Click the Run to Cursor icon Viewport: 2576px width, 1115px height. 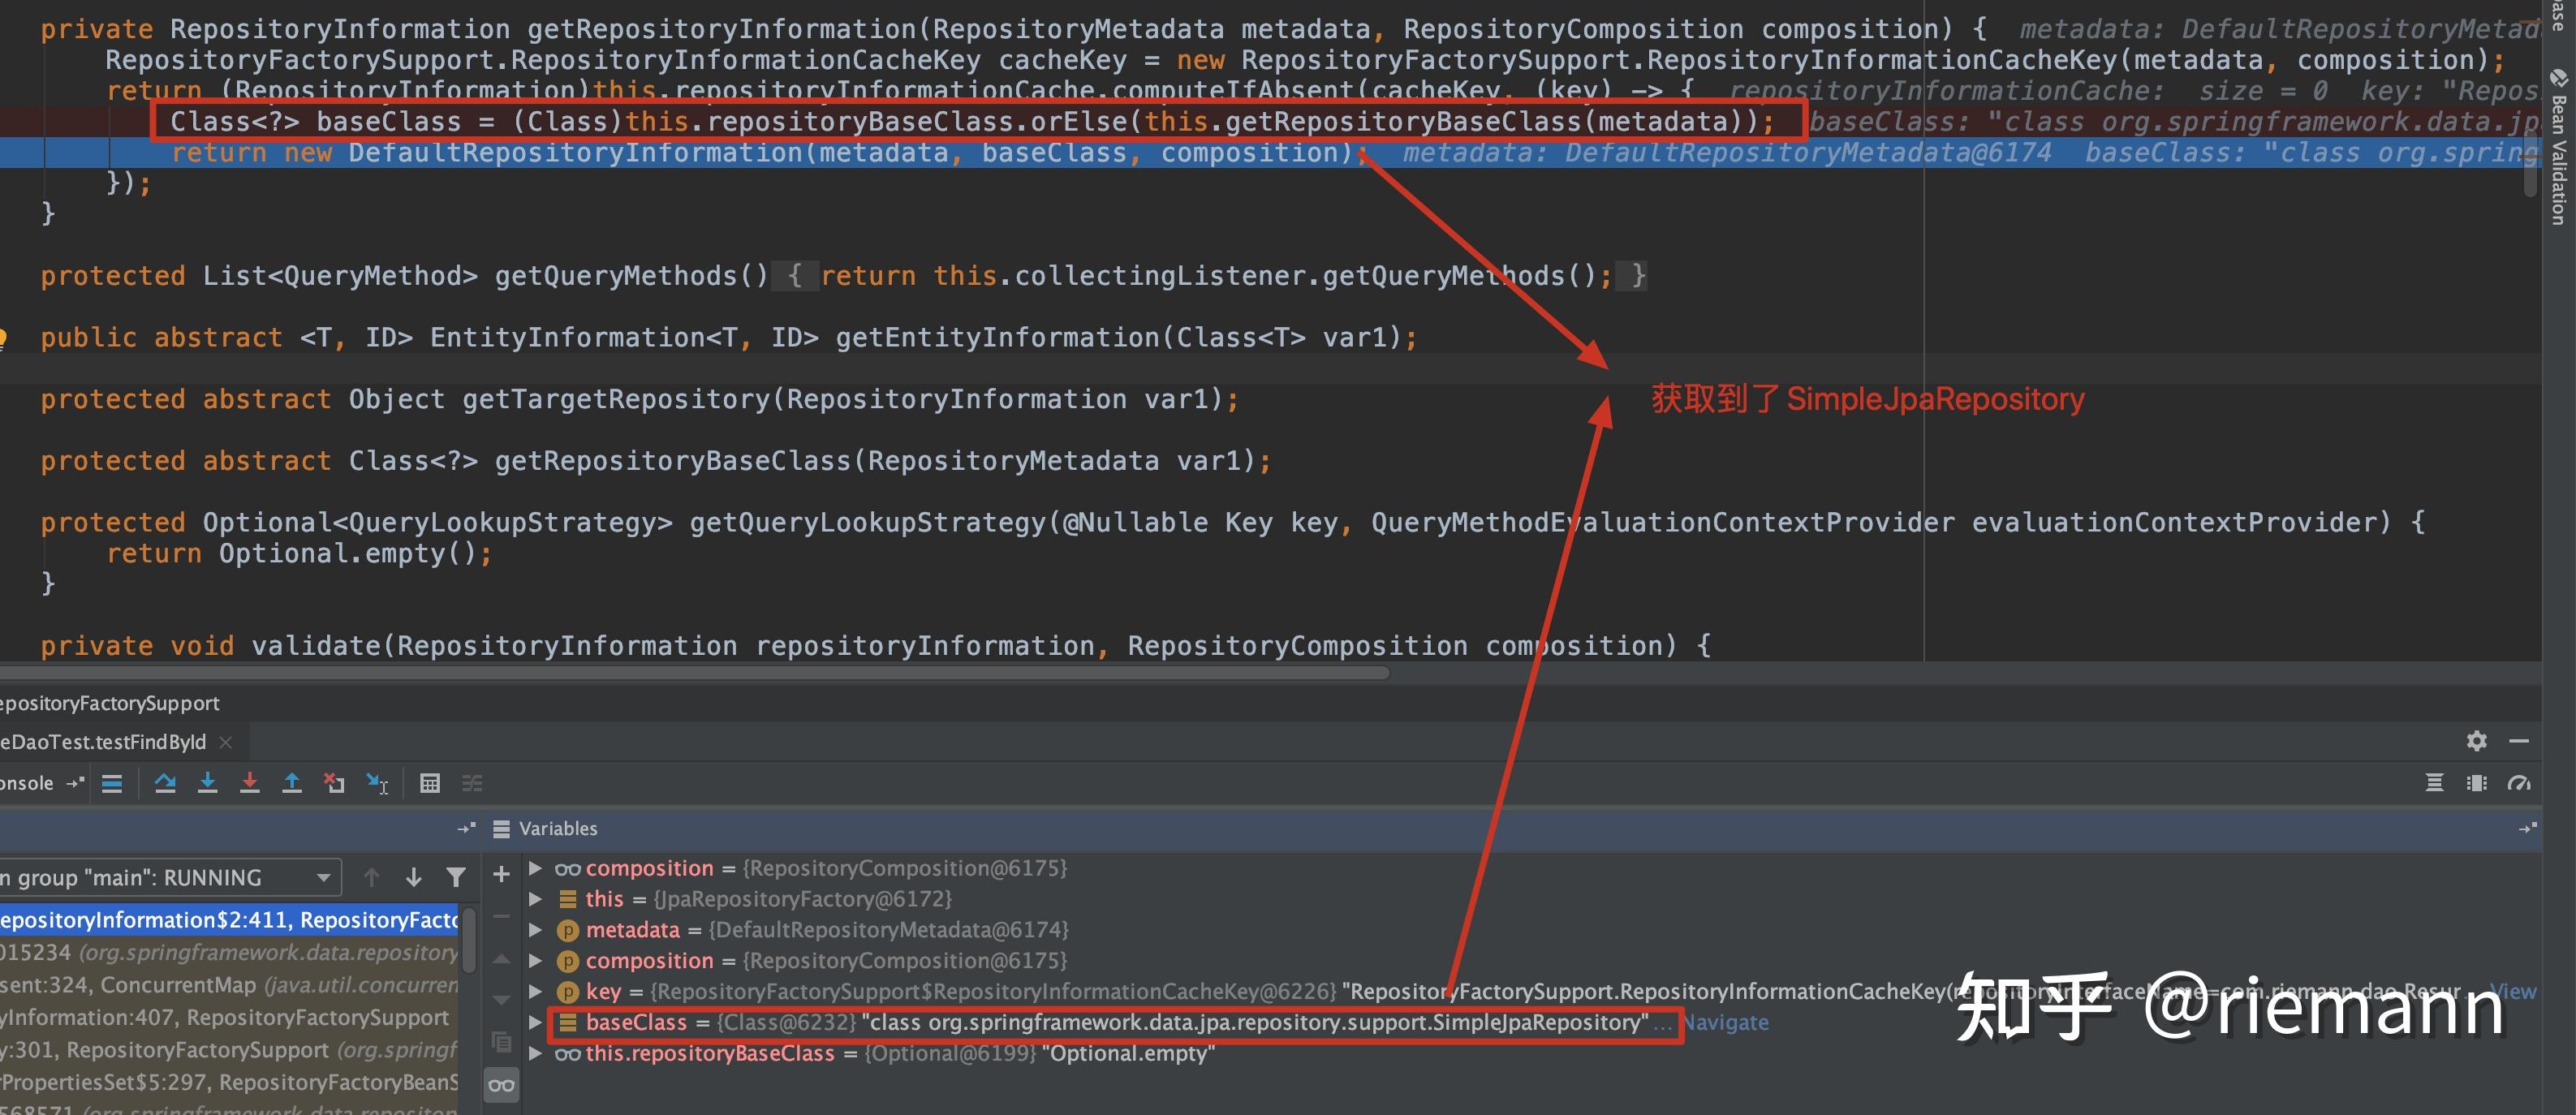[x=377, y=783]
